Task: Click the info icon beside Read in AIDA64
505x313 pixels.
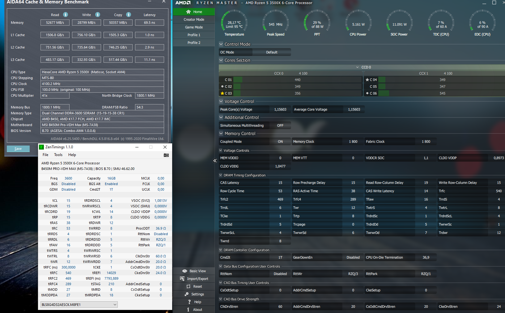Action: (66, 15)
